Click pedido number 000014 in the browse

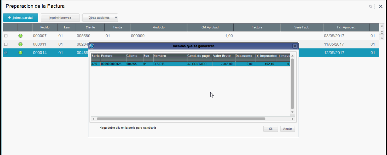40,53
